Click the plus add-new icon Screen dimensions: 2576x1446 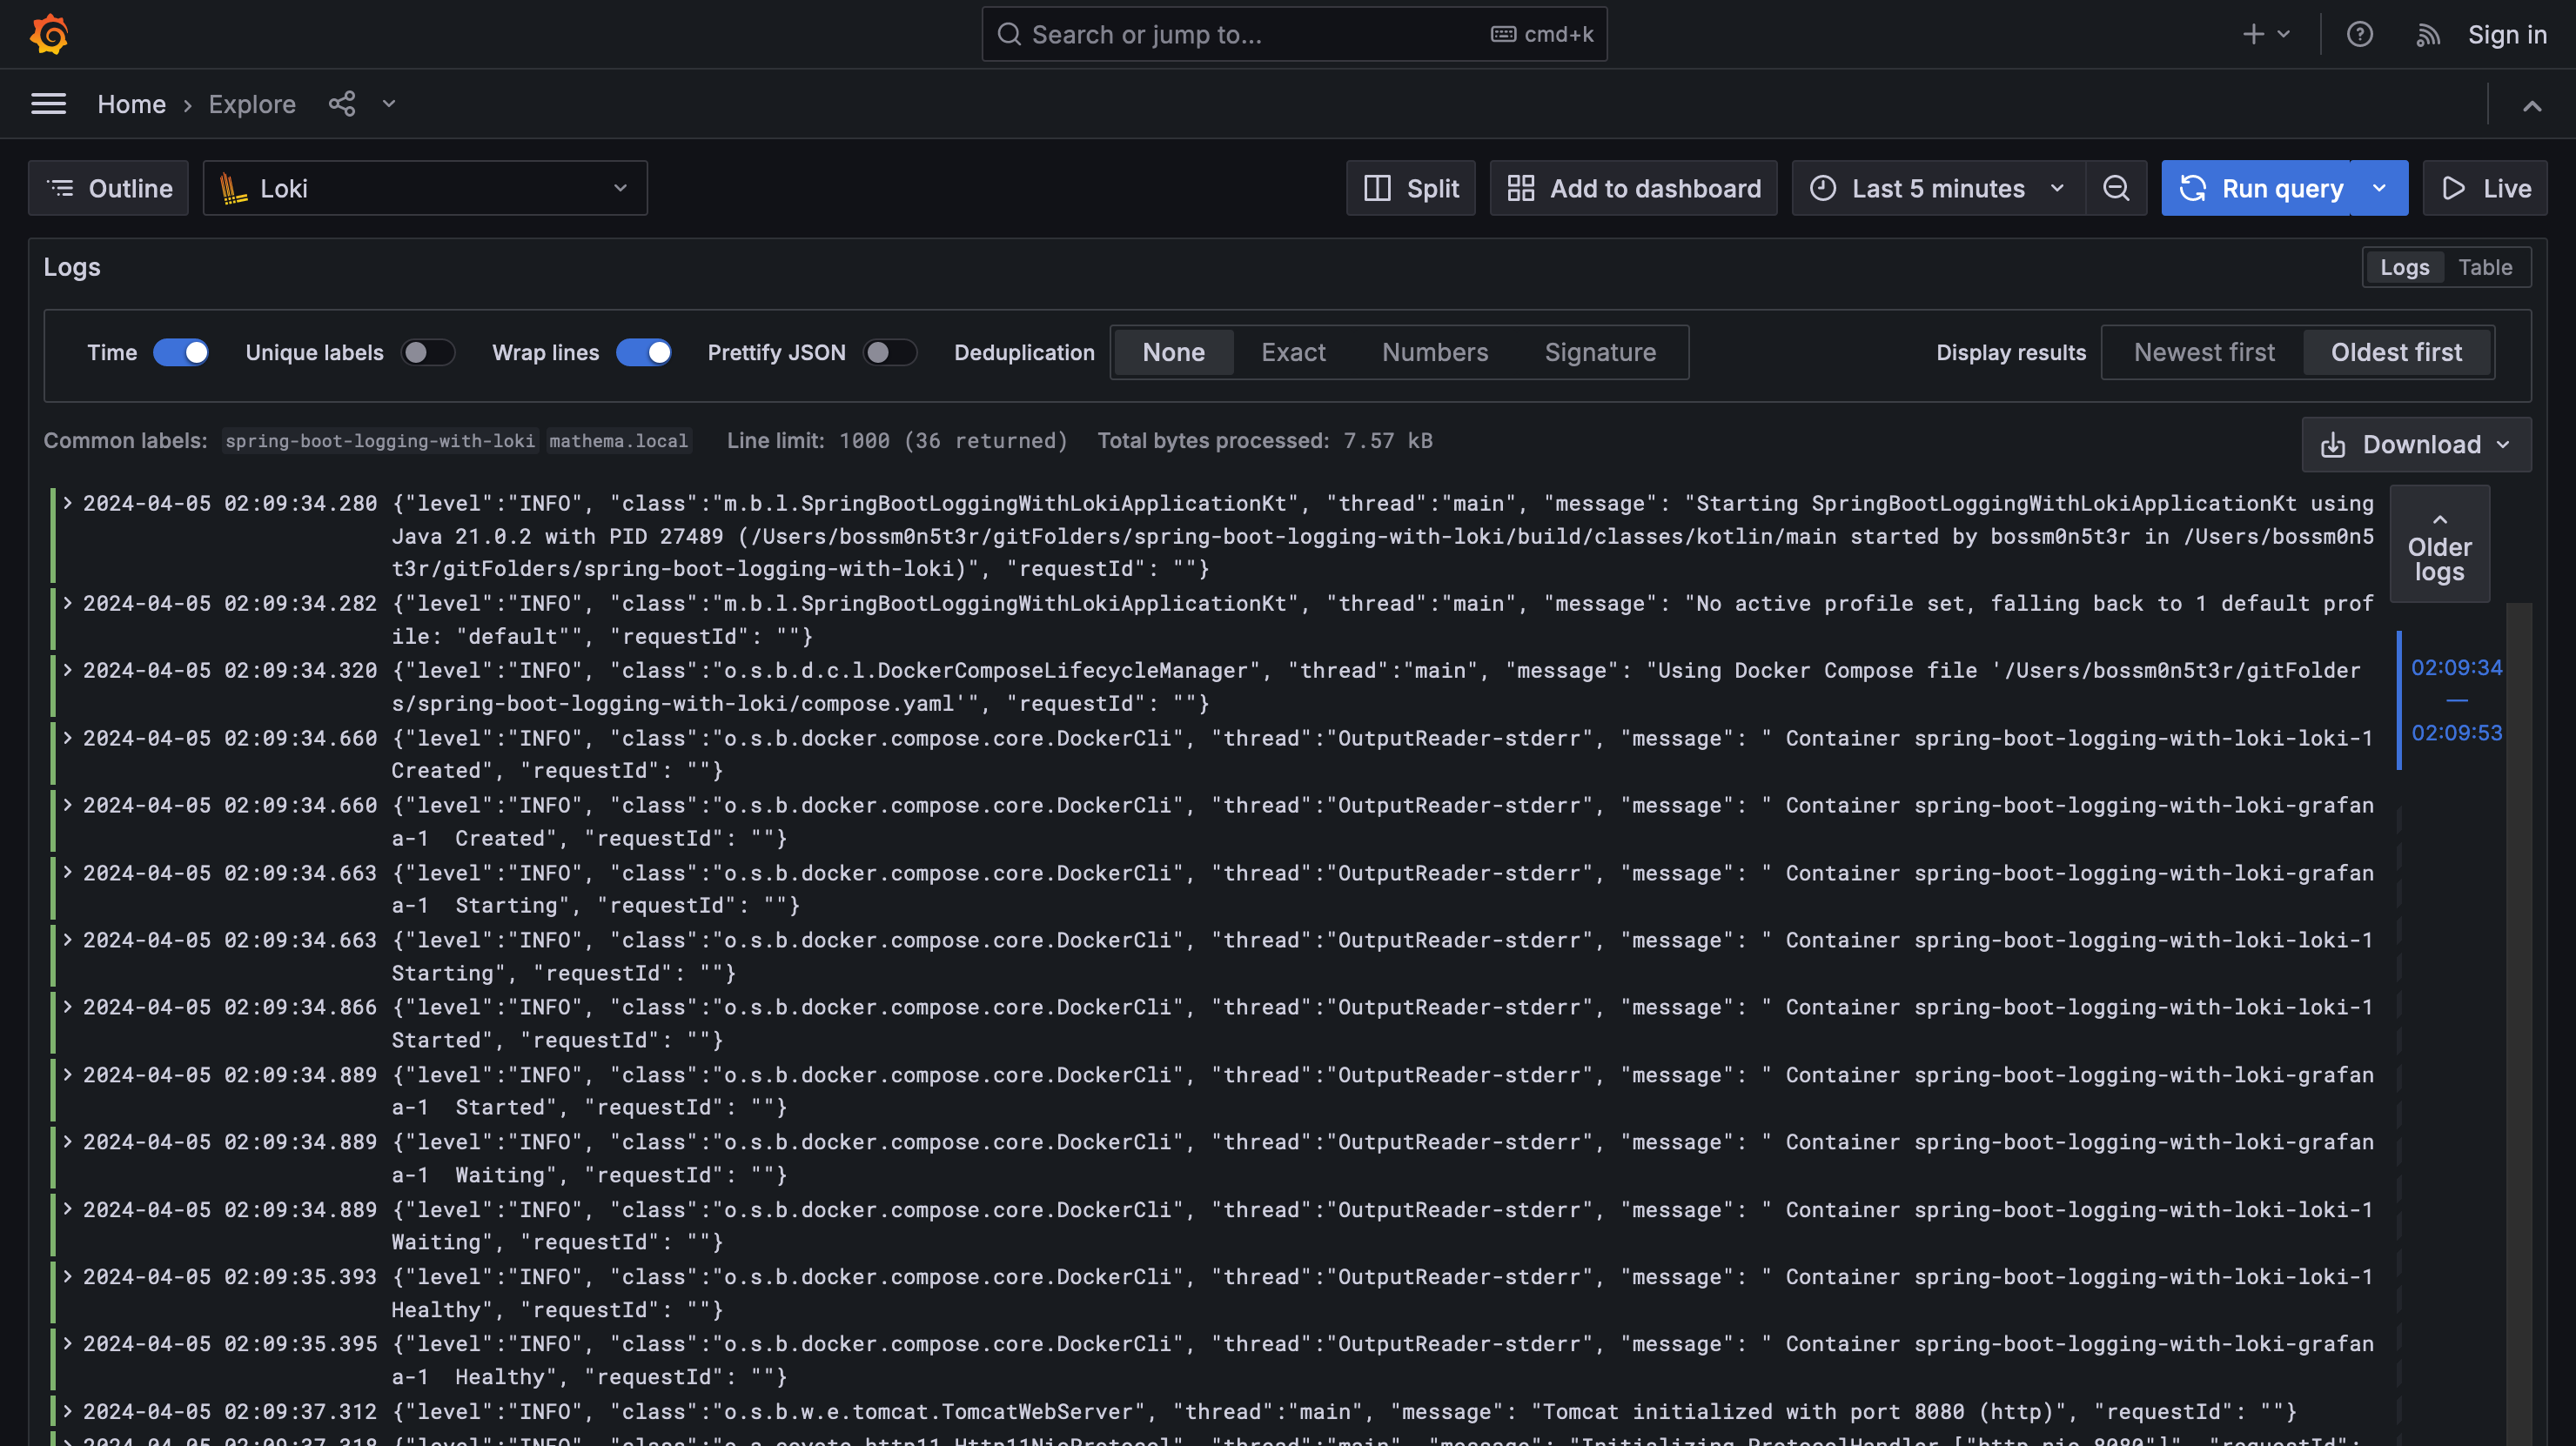tap(2253, 34)
